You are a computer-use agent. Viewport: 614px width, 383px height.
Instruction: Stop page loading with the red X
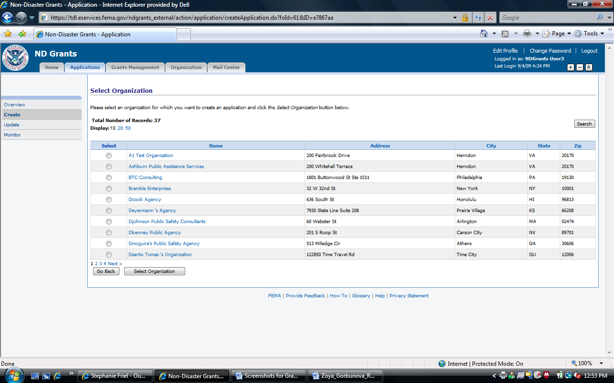(x=490, y=18)
